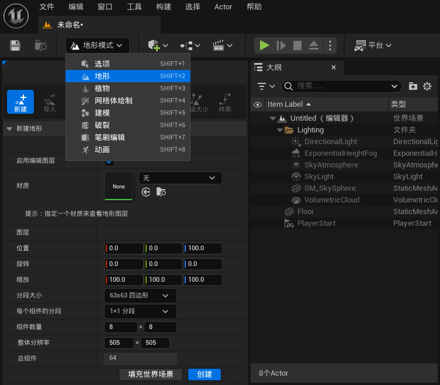The width and height of the screenshot is (440, 385).
Task: Open the cinematics clapperboard icon
Action: click(x=219, y=45)
